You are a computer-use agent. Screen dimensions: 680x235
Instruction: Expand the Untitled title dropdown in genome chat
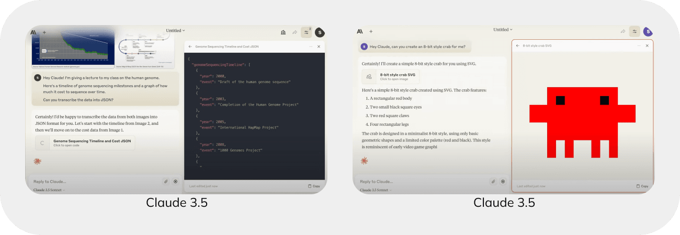point(175,30)
